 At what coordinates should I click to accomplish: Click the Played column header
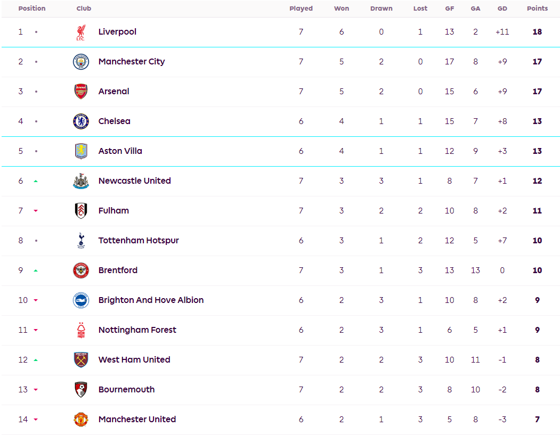pos(301,9)
